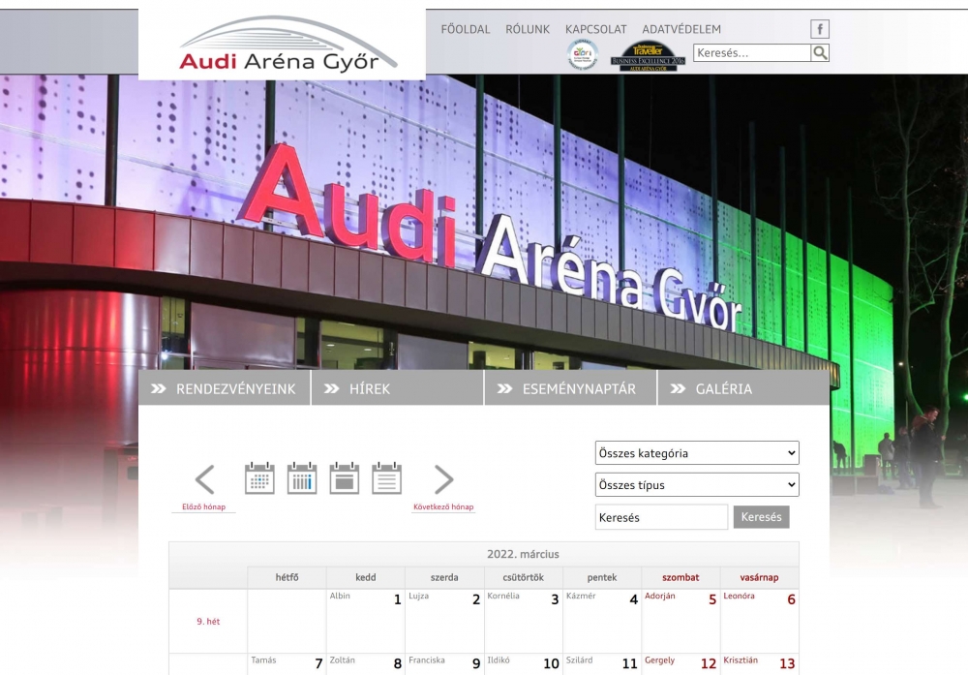Click the 2022. március calendar title
968x675 pixels.
[x=523, y=554]
